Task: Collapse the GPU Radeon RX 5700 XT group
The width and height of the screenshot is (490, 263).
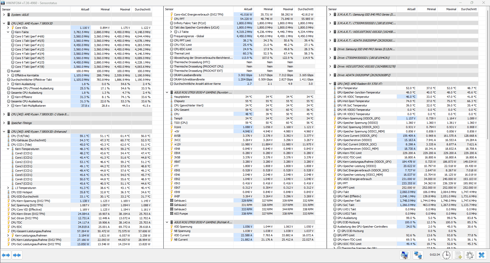Action: click(330, 84)
